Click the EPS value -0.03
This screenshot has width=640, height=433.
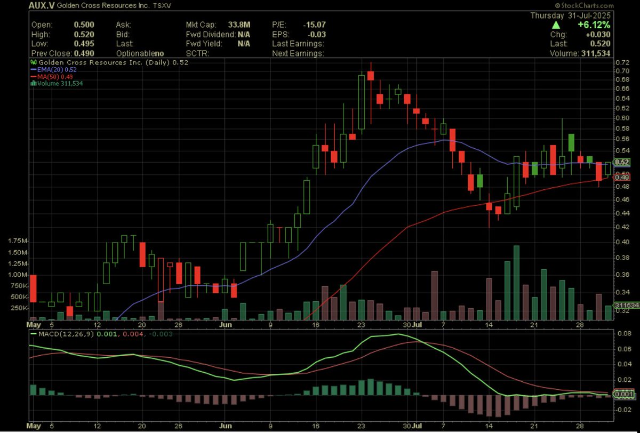(316, 35)
